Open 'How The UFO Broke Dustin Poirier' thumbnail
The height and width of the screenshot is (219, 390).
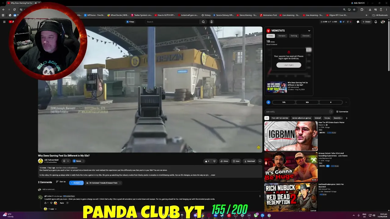tap(291, 136)
